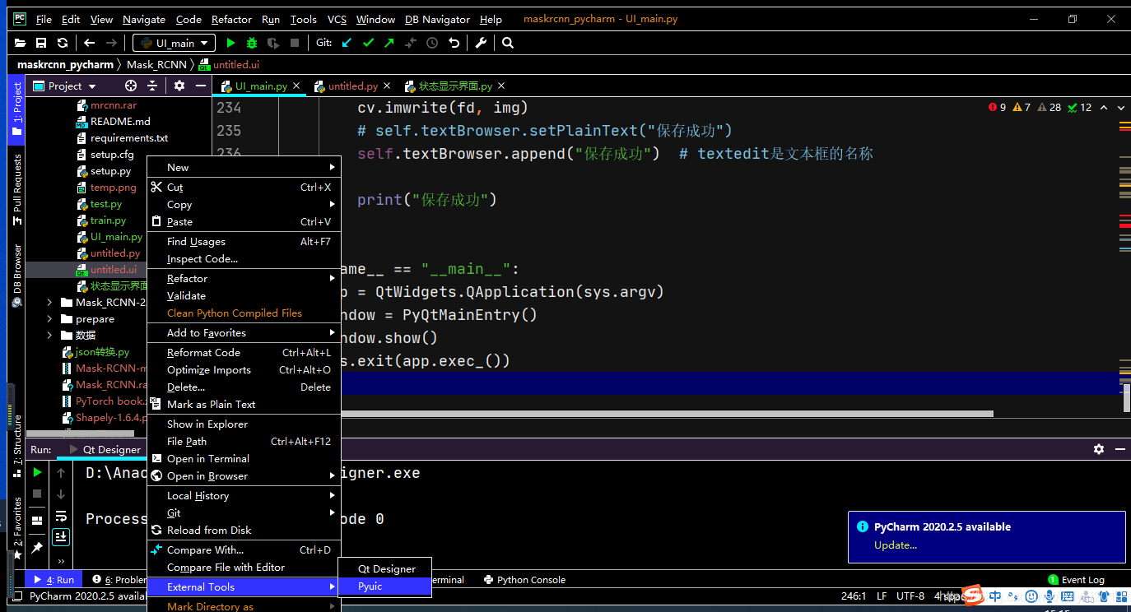This screenshot has width=1131, height=612.
Task: Click Reload from Disk in context menu
Action: tap(244, 531)
